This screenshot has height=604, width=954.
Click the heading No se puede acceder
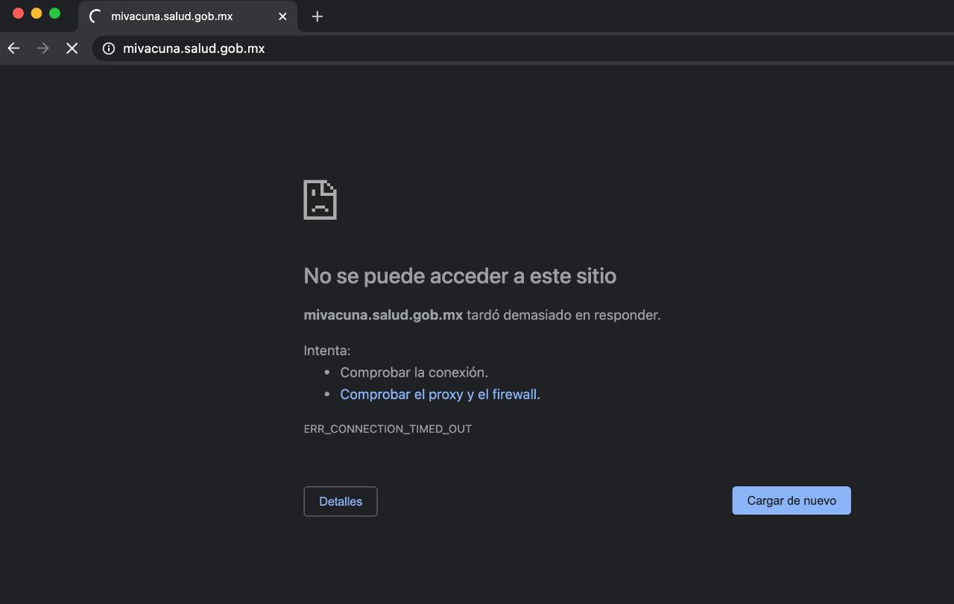point(460,276)
